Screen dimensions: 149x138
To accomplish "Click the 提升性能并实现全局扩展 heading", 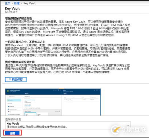I will (x=20, y=62).
